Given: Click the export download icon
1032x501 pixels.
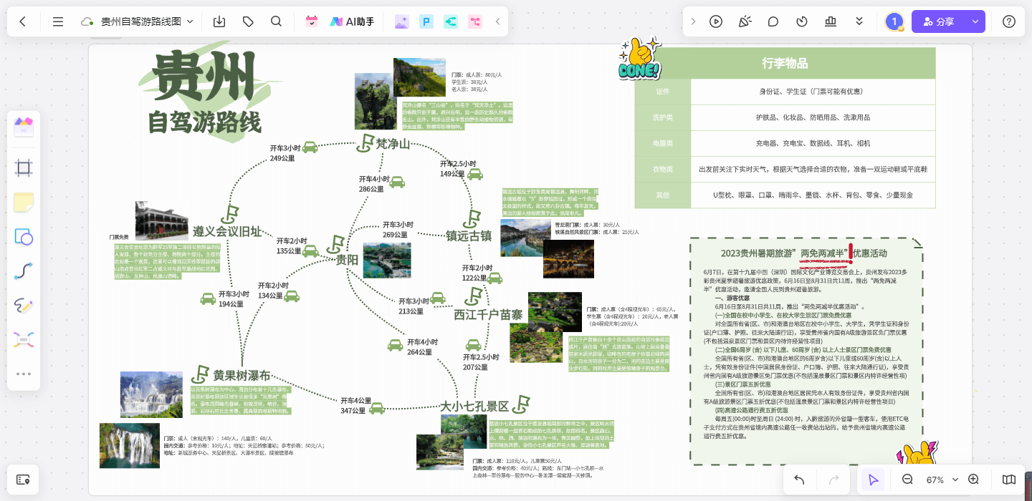Looking at the screenshot, I should click(219, 21).
